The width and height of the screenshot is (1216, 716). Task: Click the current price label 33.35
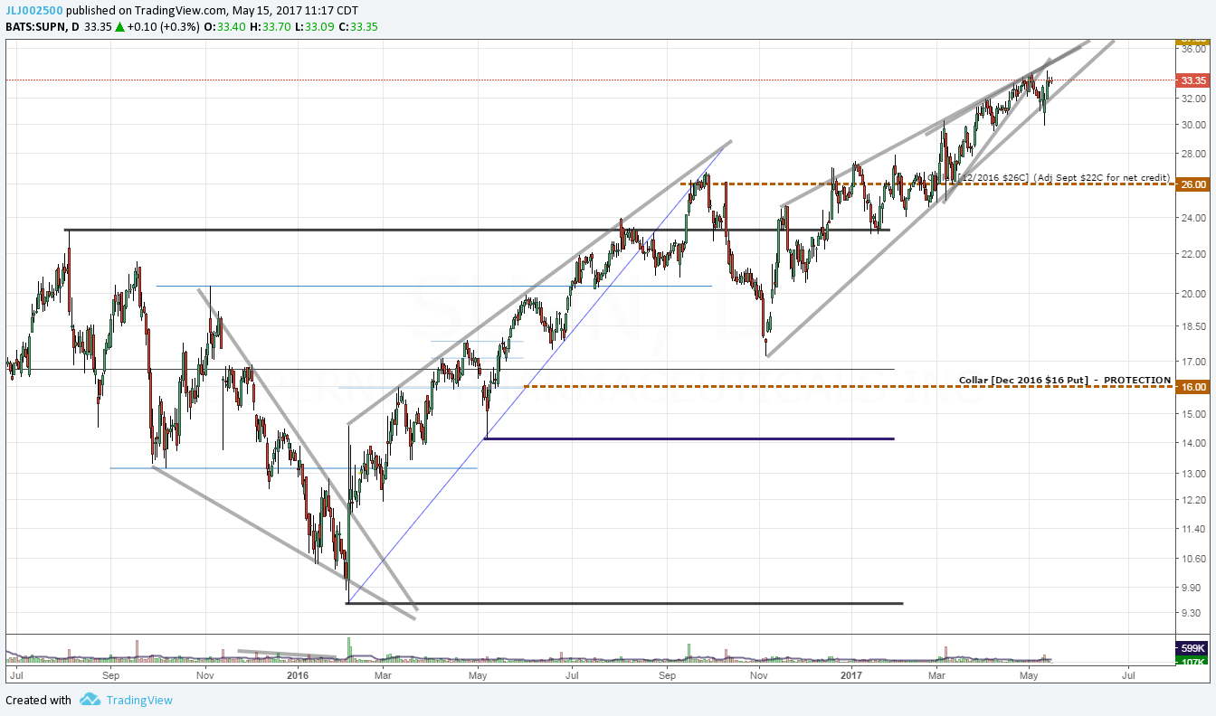(x=1193, y=80)
